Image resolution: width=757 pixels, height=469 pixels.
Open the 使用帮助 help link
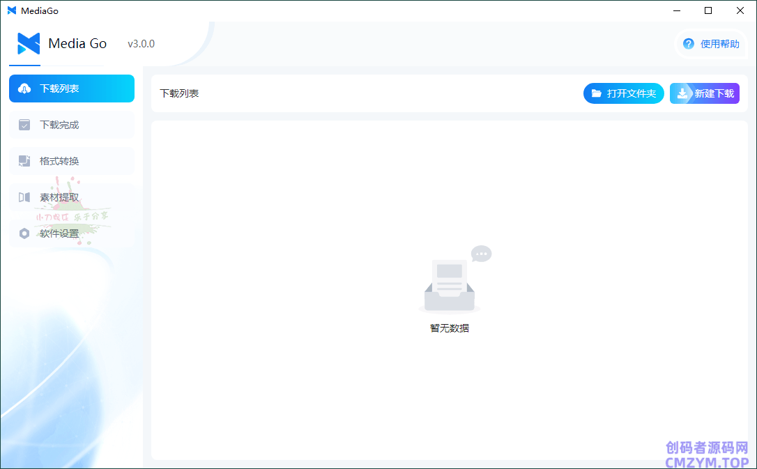tap(719, 44)
